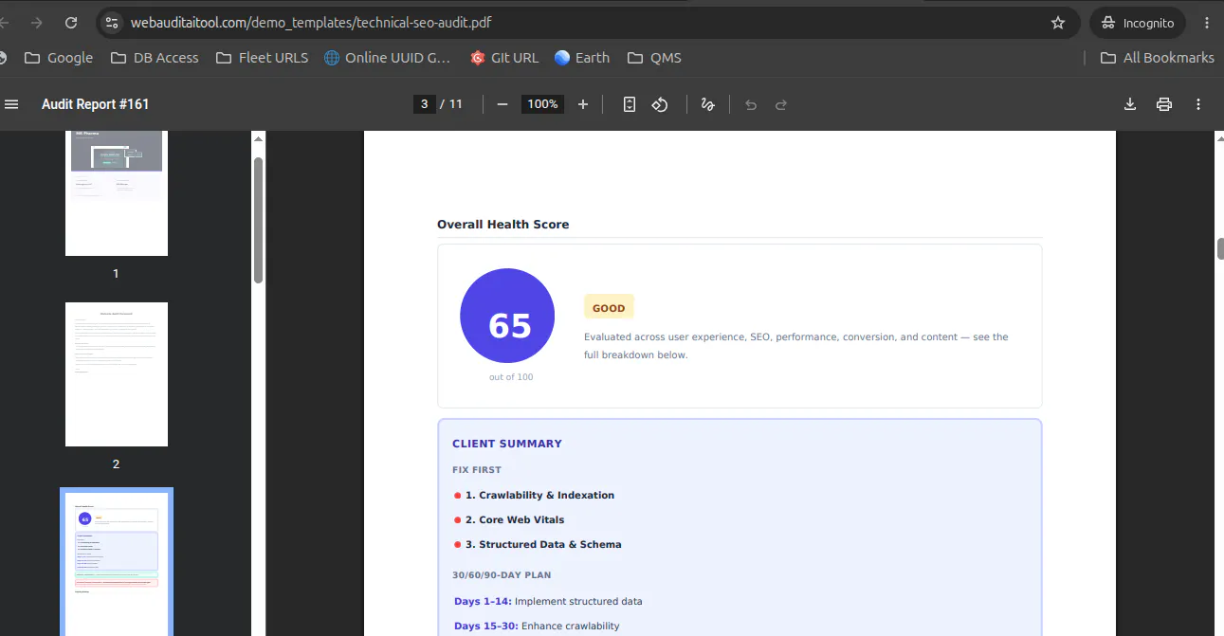Click the redo arrow in PDF toolbar
Viewport: 1224px width, 636px height.
[x=781, y=104]
